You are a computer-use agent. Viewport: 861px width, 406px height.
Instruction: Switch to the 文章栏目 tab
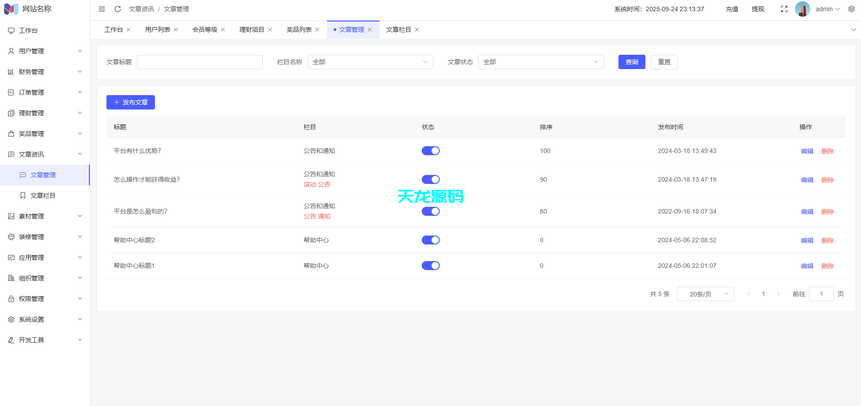tap(398, 29)
